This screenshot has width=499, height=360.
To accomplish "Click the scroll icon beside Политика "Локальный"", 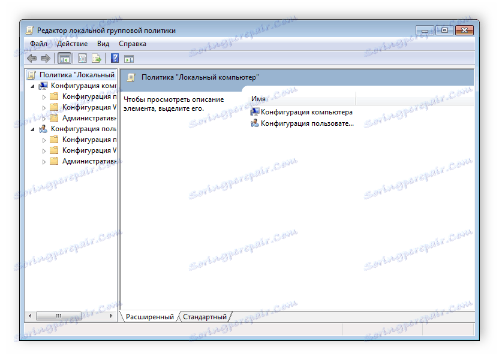I will (x=31, y=74).
